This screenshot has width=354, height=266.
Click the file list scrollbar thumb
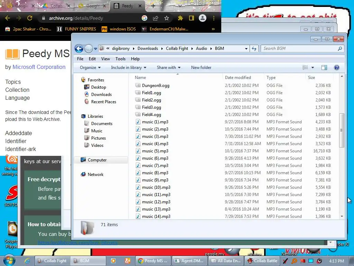[x=342, y=130]
